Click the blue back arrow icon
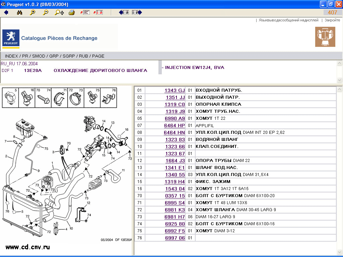This screenshot has height=257, width=343. pos(6,12)
